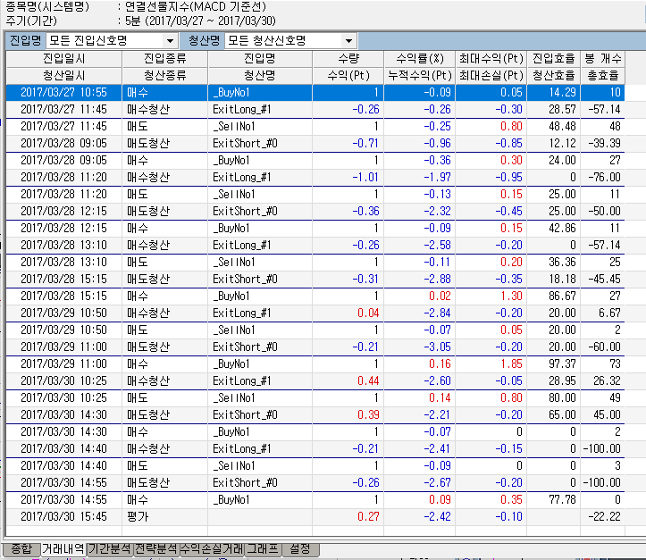Select the 2017/03/28 09:05 매도청산 date cell
Image resolution: width=646 pixels, height=560 pixels.
coord(63,143)
